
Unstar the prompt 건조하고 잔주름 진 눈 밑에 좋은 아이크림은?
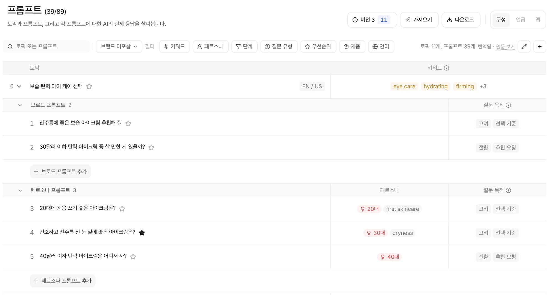click(142, 233)
